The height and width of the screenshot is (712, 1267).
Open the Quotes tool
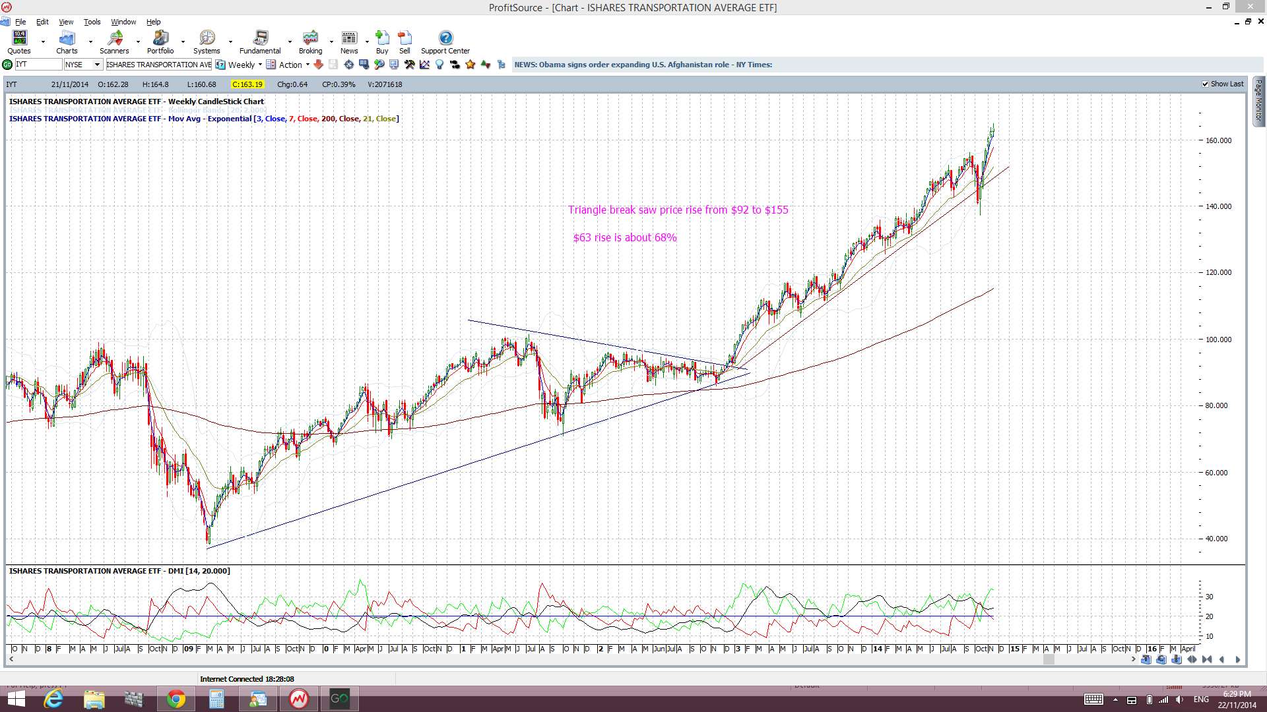coord(19,42)
